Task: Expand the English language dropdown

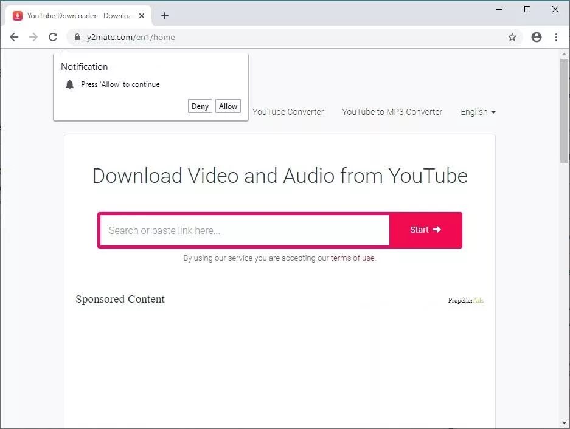Action: [x=478, y=112]
